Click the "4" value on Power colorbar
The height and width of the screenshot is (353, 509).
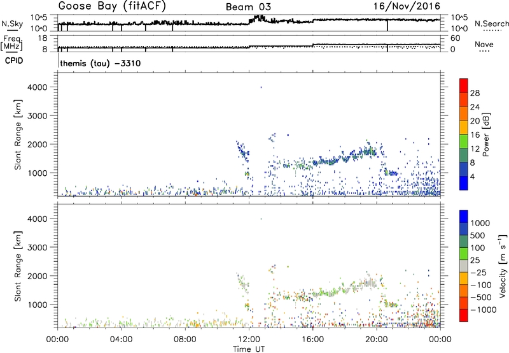473,177
